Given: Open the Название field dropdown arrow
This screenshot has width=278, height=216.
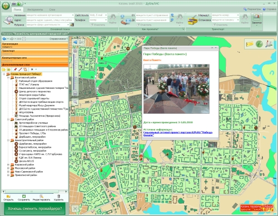Looking at the screenshot, I should click(x=73, y=15).
